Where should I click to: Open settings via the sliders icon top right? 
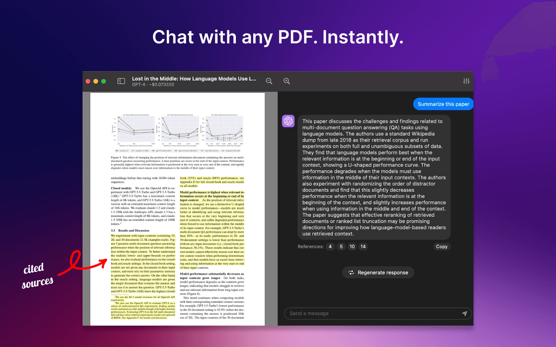click(466, 81)
